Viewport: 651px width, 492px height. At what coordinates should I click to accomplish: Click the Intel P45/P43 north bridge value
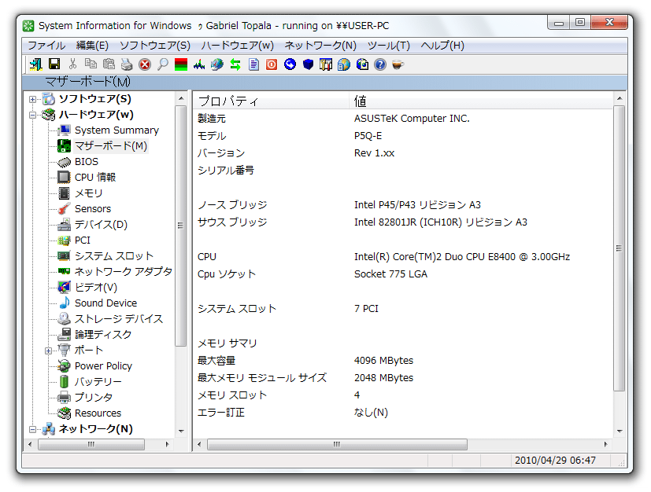(417, 205)
